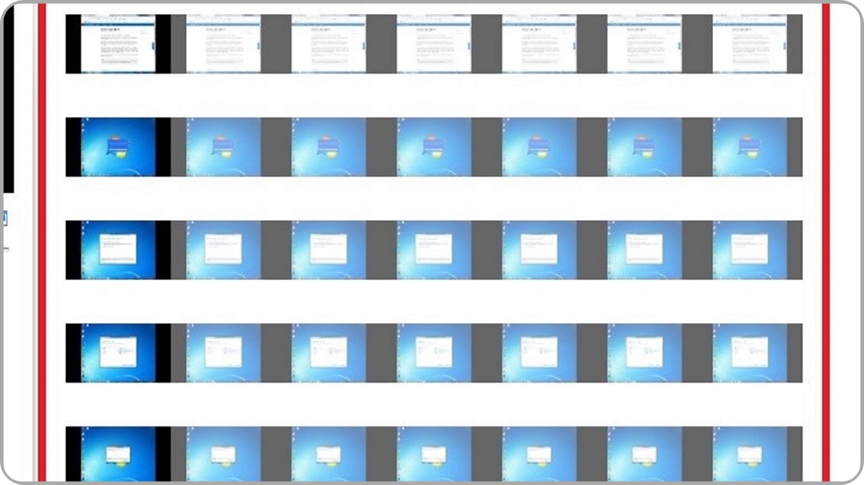864x485 pixels.
Task: Select the sixth thumbnail in the fourth row
Action: (x=644, y=353)
